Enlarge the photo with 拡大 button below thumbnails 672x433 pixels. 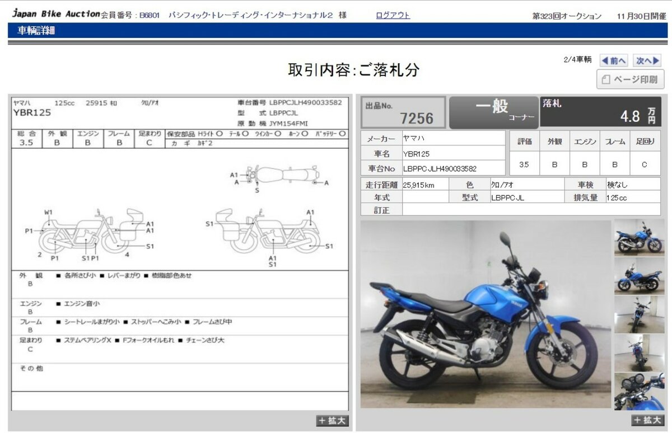click(x=647, y=420)
